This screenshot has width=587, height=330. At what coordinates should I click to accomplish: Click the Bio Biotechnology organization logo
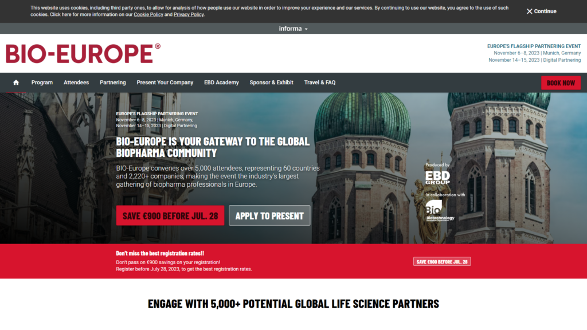[x=440, y=211]
